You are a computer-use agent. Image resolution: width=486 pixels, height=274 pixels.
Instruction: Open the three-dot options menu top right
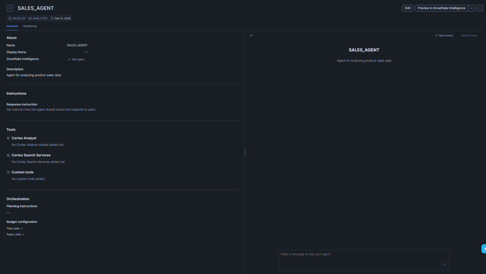[x=480, y=8]
